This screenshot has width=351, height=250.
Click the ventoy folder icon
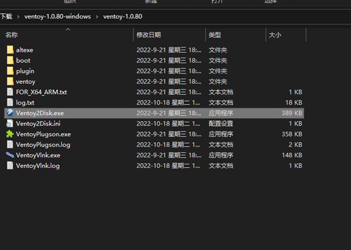(x=10, y=82)
